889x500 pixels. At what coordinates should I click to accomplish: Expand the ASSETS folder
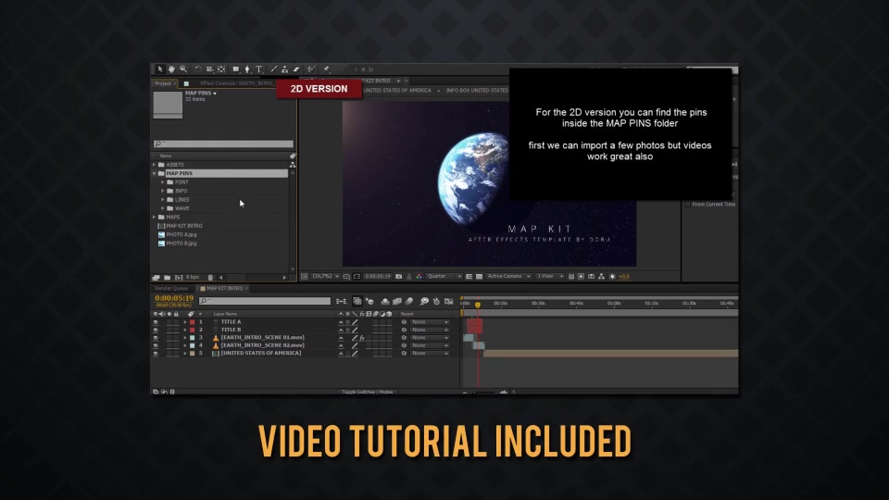[155, 165]
